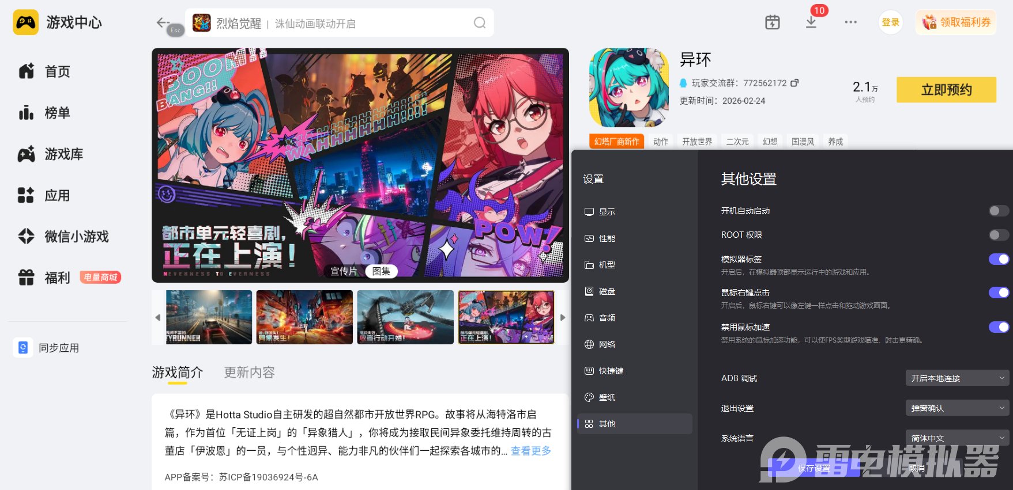This screenshot has height=490, width=1013.
Task: Open 快捷键 shortcut settings
Action: point(635,371)
